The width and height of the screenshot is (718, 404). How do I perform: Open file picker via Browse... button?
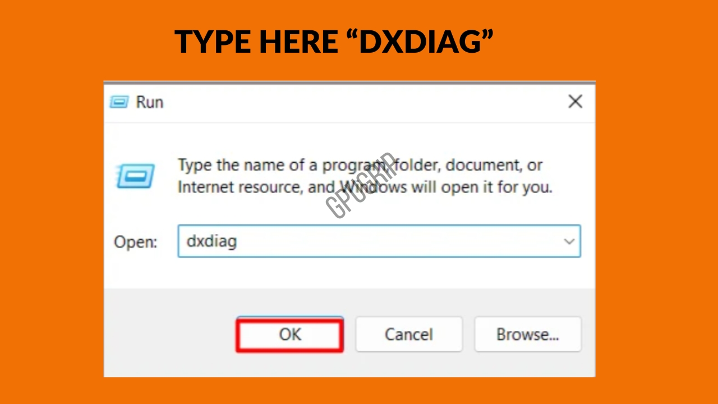[x=528, y=334]
